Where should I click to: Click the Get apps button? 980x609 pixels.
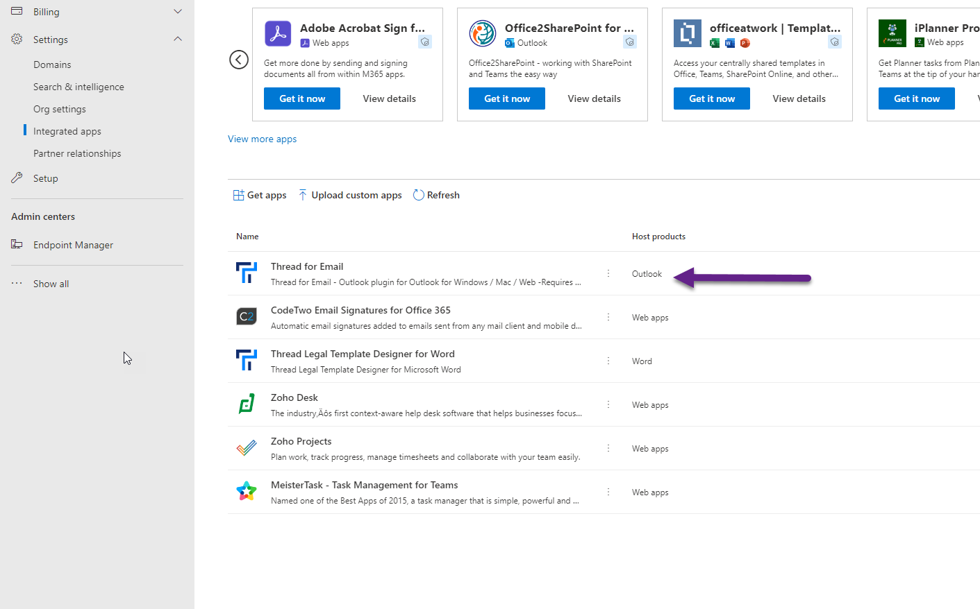tap(260, 195)
